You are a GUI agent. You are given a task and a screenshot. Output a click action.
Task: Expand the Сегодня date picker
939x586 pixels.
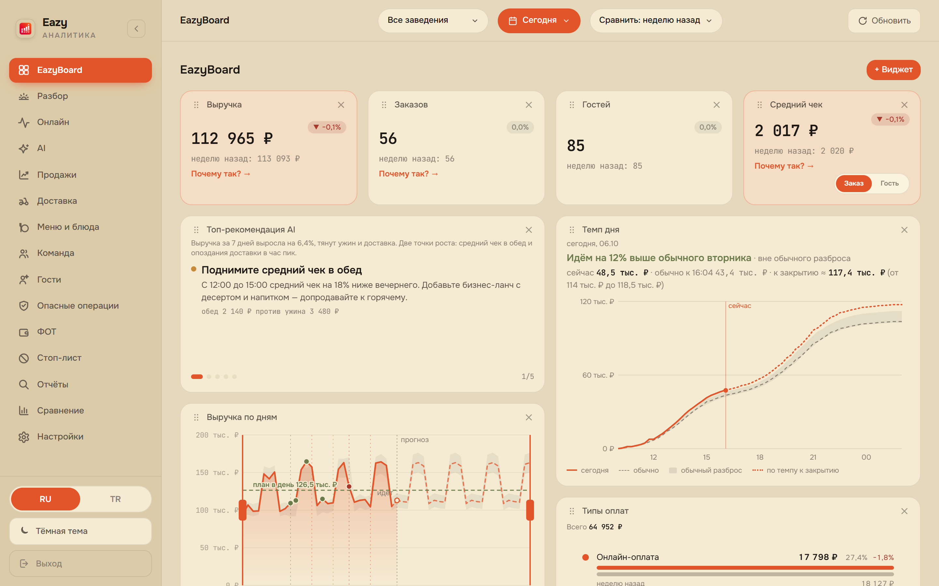[539, 21]
